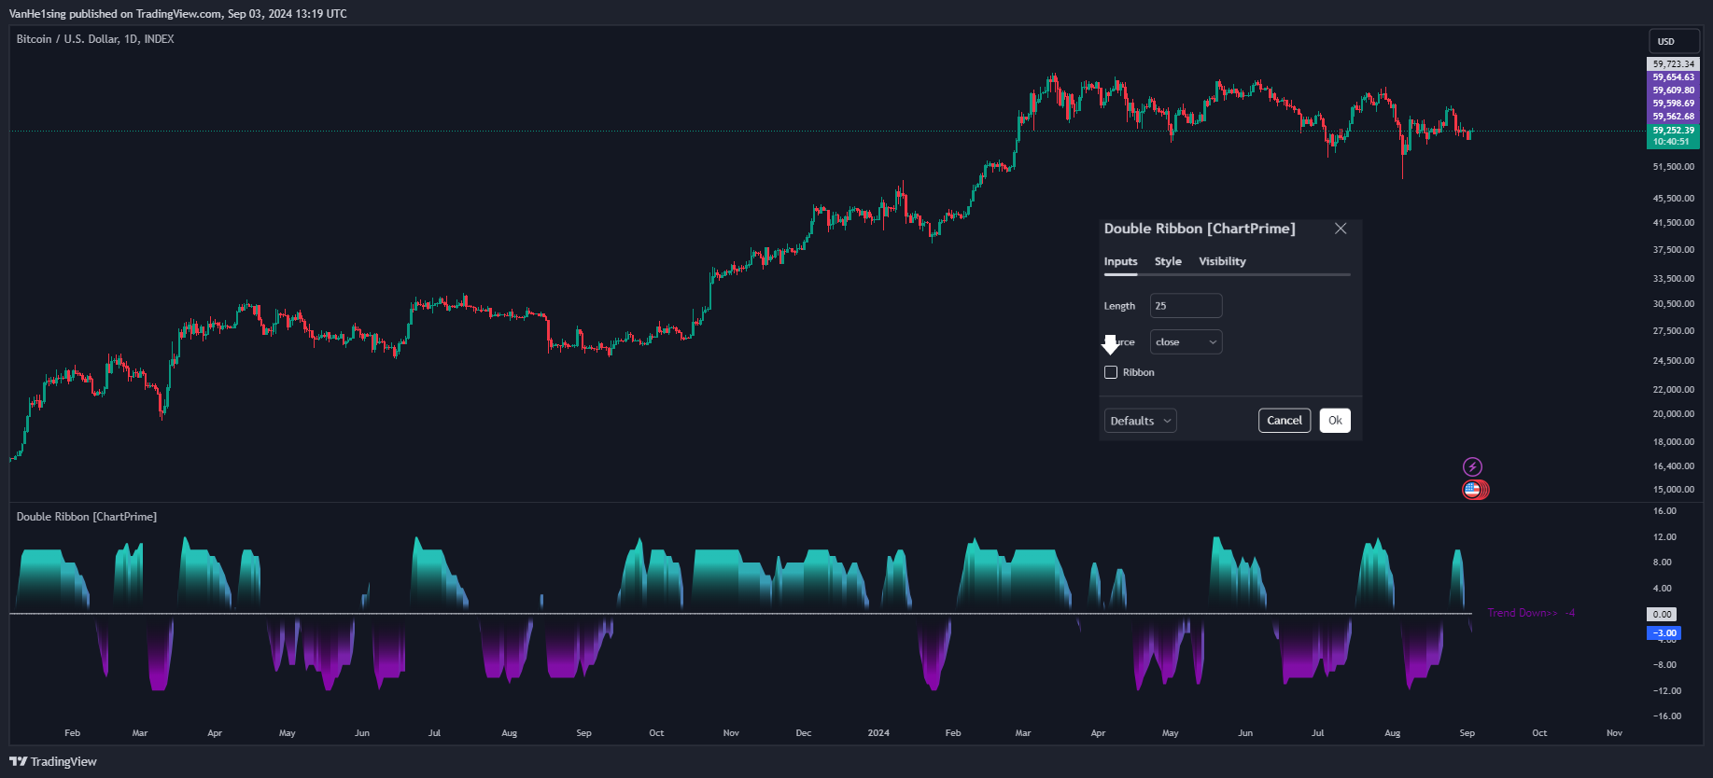Click the Bitcoin / U.S. Dollar symbol title
Image resolution: width=1713 pixels, height=778 pixels.
tap(95, 39)
